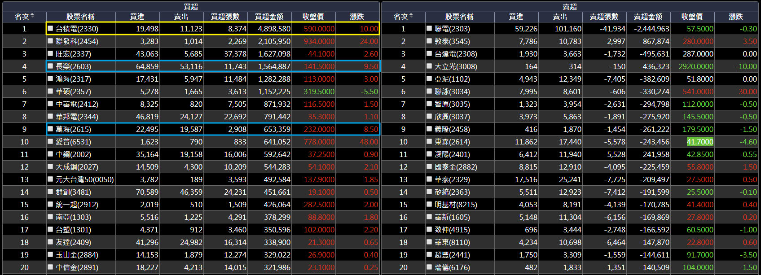Image resolution: width=761 pixels, height=275 pixels.
Task: Tick the checkbox for 瑞儀(6176)
Action: 430,267
